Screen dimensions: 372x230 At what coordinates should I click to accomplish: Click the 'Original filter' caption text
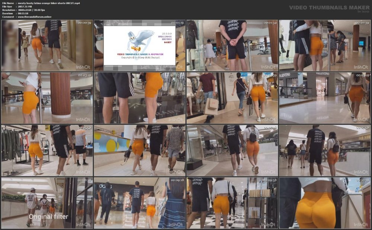point(48,217)
